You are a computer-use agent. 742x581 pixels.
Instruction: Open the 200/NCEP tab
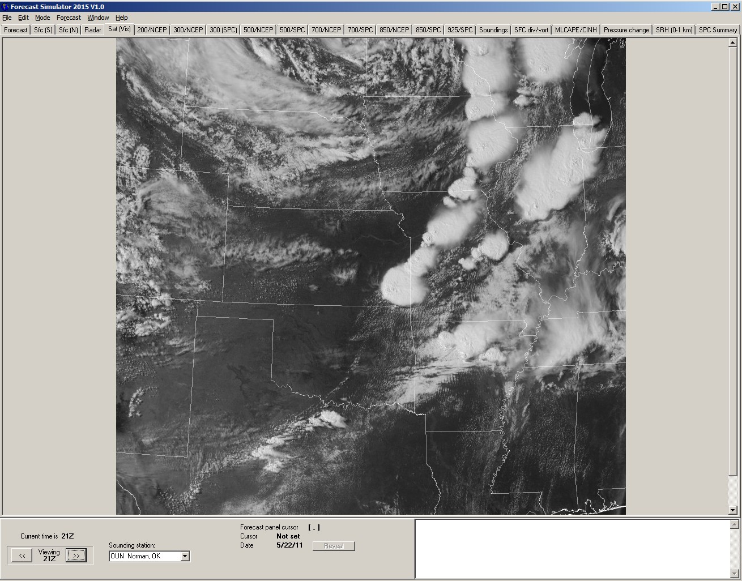pos(152,30)
